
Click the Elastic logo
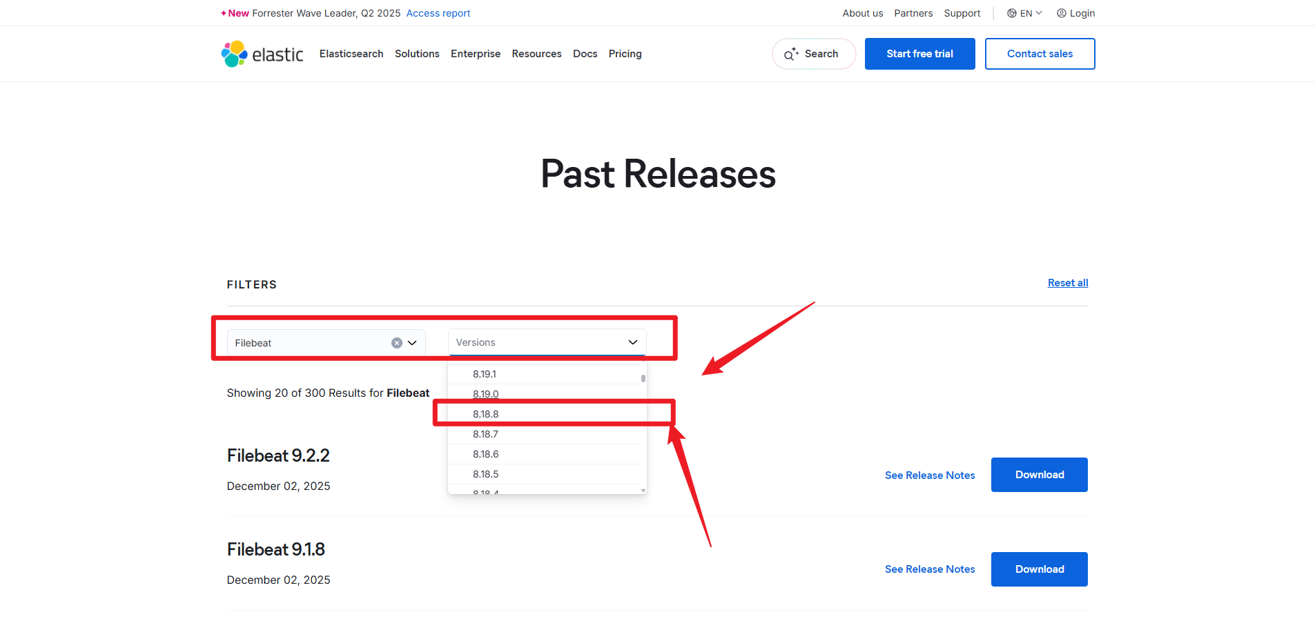pos(262,54)
